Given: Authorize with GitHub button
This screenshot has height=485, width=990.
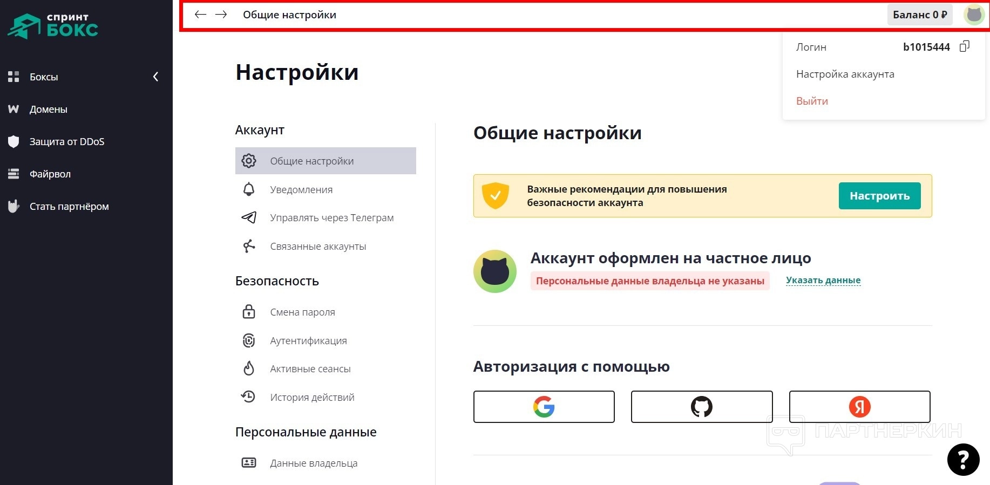Looking at the screenshot, I should [x=702, y=407].
